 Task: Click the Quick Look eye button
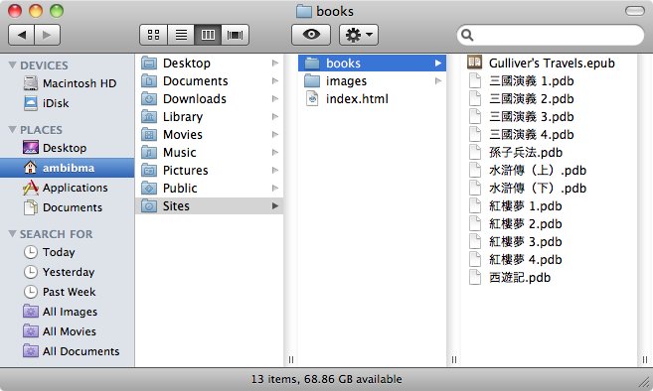(311, 35)
